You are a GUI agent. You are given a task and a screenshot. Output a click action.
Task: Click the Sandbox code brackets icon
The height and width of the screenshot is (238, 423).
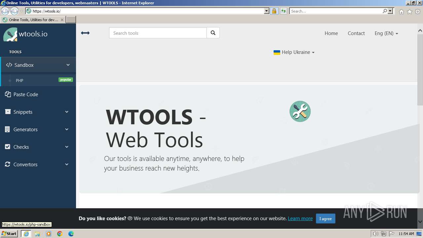[x=9, y=65]
